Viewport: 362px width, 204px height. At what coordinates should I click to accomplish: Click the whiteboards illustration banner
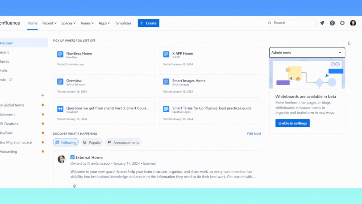click(307, 73)
